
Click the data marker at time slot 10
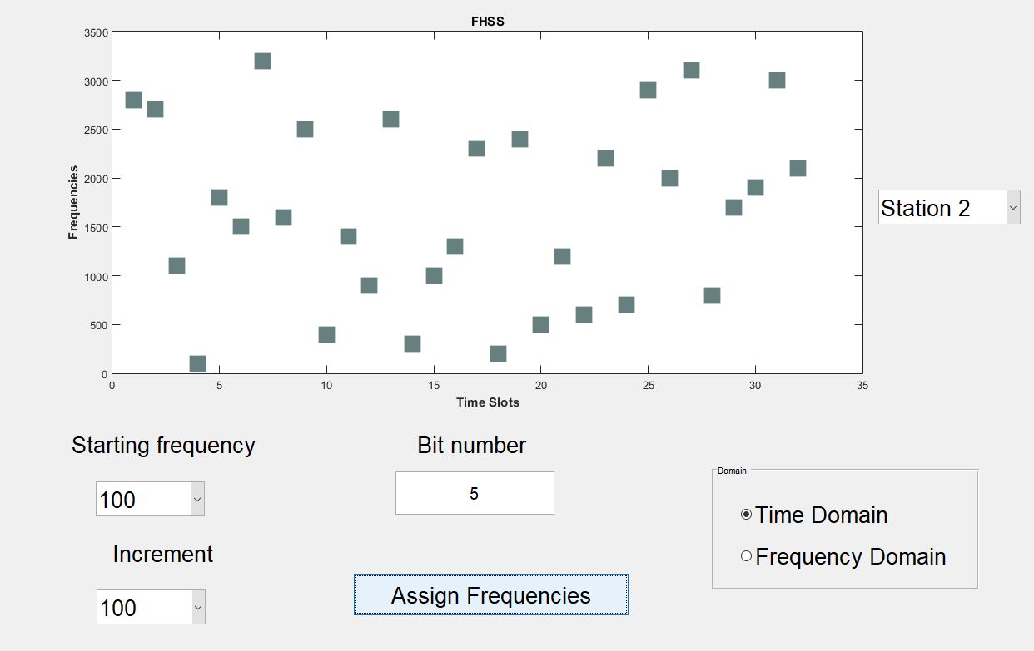(326, 334)
